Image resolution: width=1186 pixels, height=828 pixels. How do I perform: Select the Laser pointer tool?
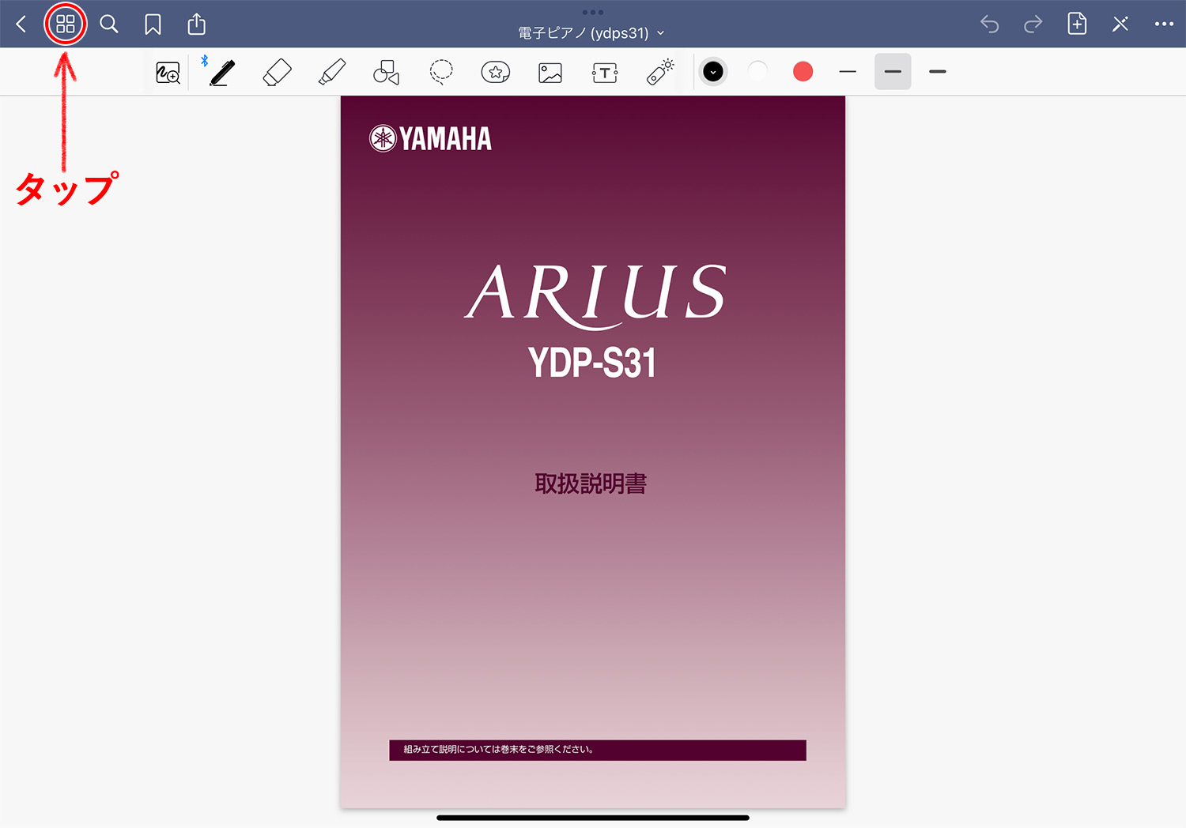pos(660,72)
